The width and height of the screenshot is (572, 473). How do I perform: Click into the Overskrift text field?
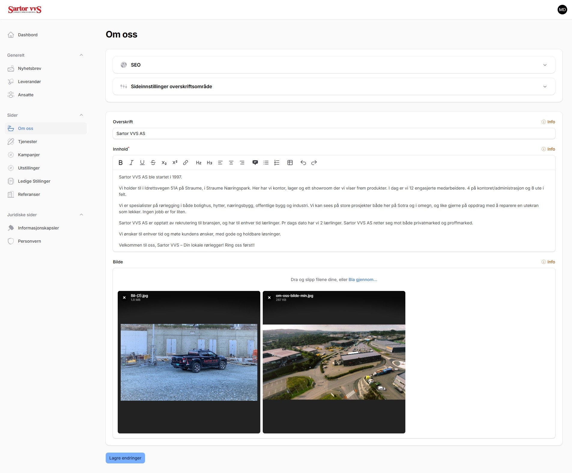(x=334, y=133)
